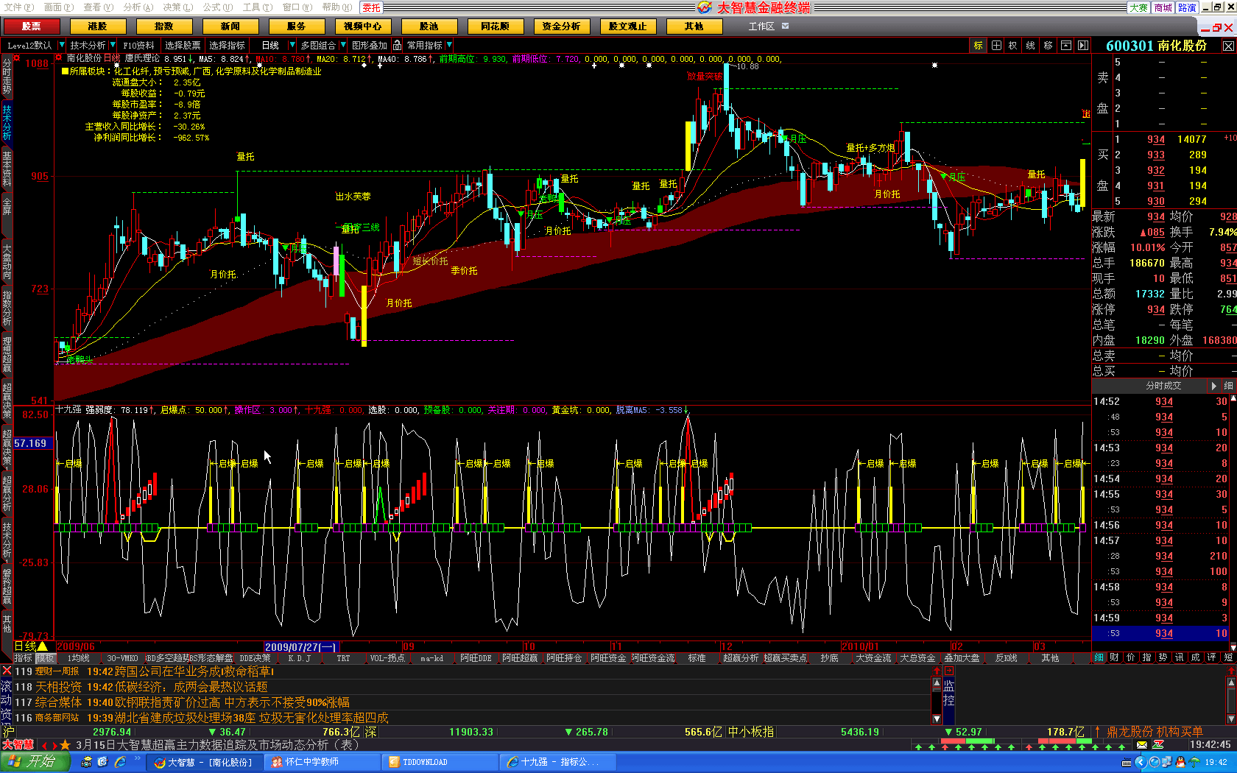The height and width of the screenshot is (773, 1237).
Task: Select the 财 finance tab in side panel
Action: [1115, 657]
